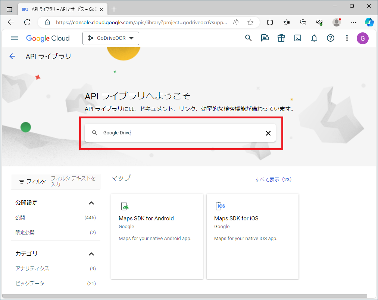378x300 pixels.
Task: Open the Maps SDK for iOS card
Action: coord(252,236)
